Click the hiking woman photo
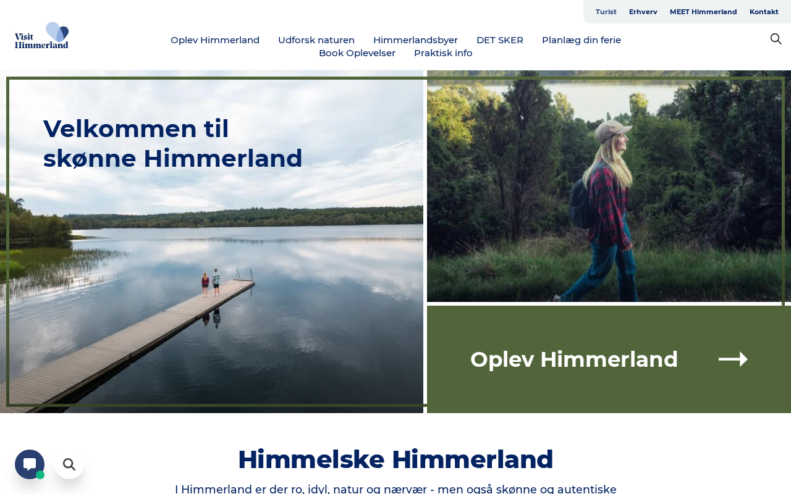 pyautogui.click(x=609, y=186)
